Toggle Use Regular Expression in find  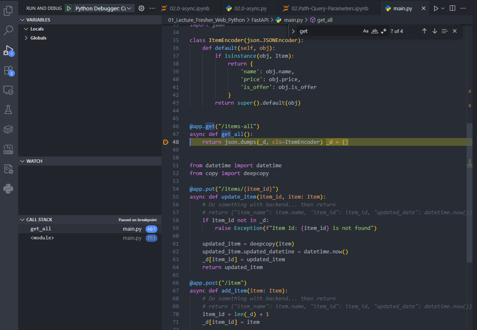click(x=383, y=31)
